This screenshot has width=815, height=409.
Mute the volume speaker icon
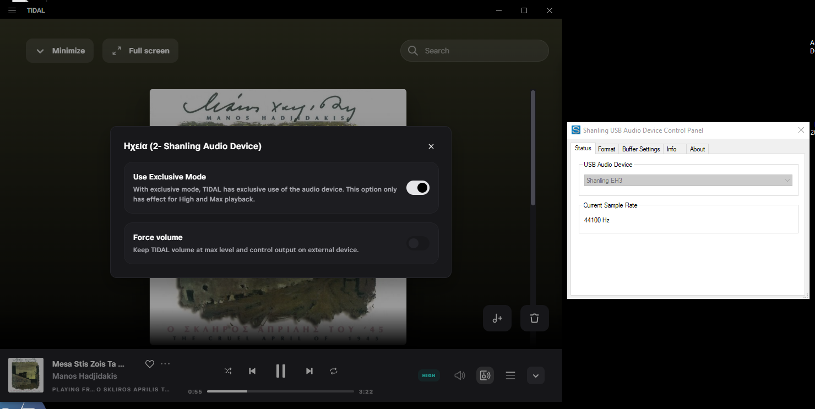tap(459, 375)
